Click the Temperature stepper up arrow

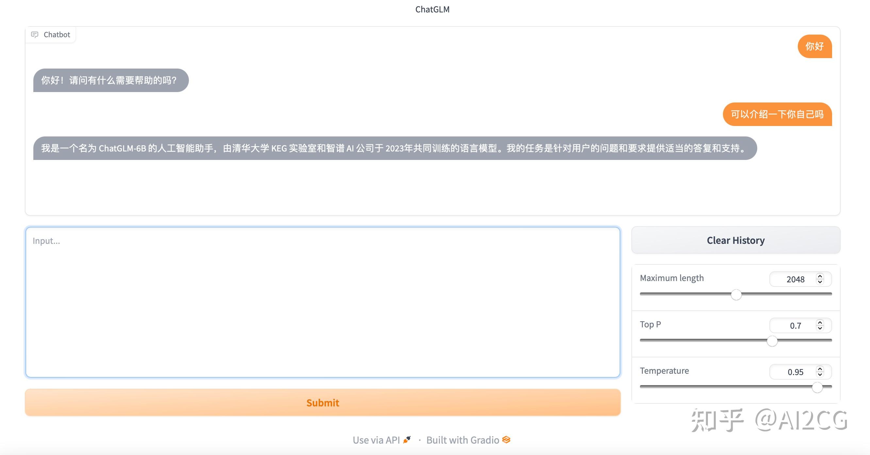[x=820, y=369]
